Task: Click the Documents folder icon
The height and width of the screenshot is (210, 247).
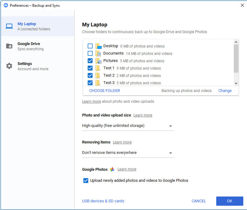Action: [98, 54]
